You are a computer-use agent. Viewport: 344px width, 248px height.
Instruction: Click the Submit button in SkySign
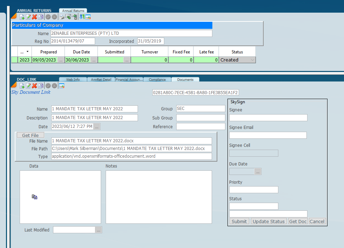tap(239, 221)
